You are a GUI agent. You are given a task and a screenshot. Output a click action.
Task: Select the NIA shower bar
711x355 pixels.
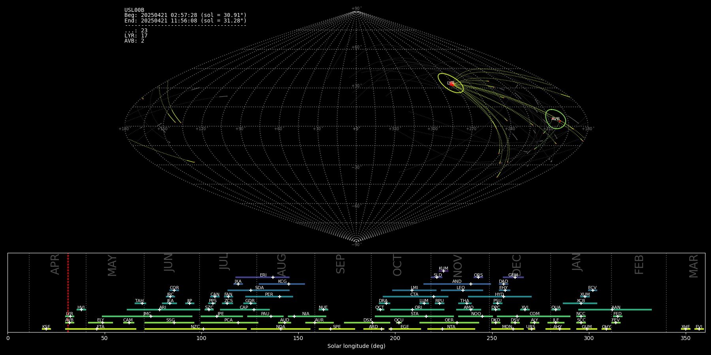click(x=307, y=316)
